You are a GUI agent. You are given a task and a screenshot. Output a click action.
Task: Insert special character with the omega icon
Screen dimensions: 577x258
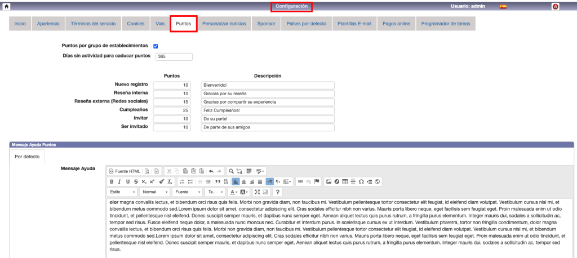tap(361, 181)
